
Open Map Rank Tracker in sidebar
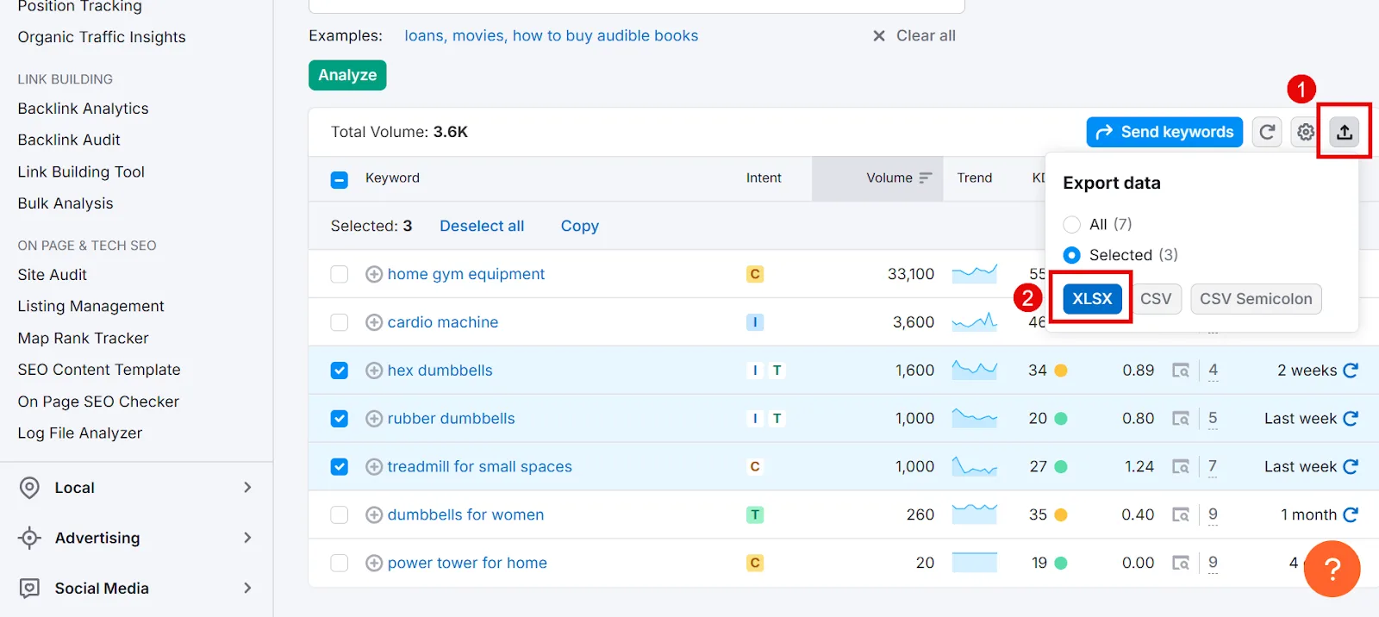click(83, 339)
